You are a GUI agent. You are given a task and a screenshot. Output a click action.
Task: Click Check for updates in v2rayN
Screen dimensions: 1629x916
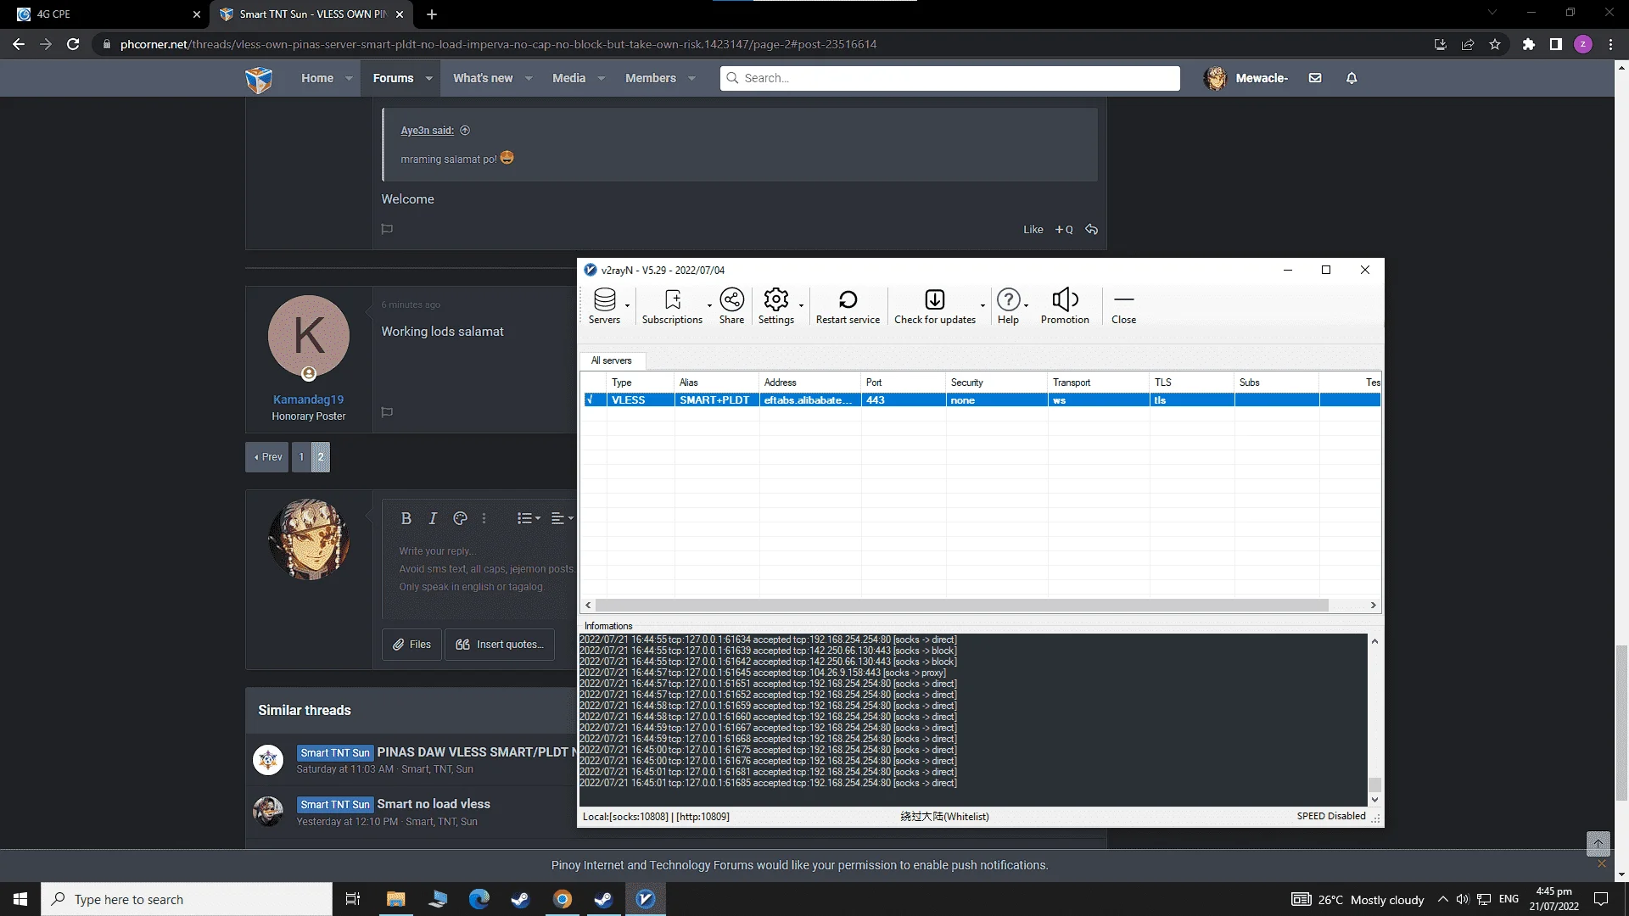coord(935,306)
